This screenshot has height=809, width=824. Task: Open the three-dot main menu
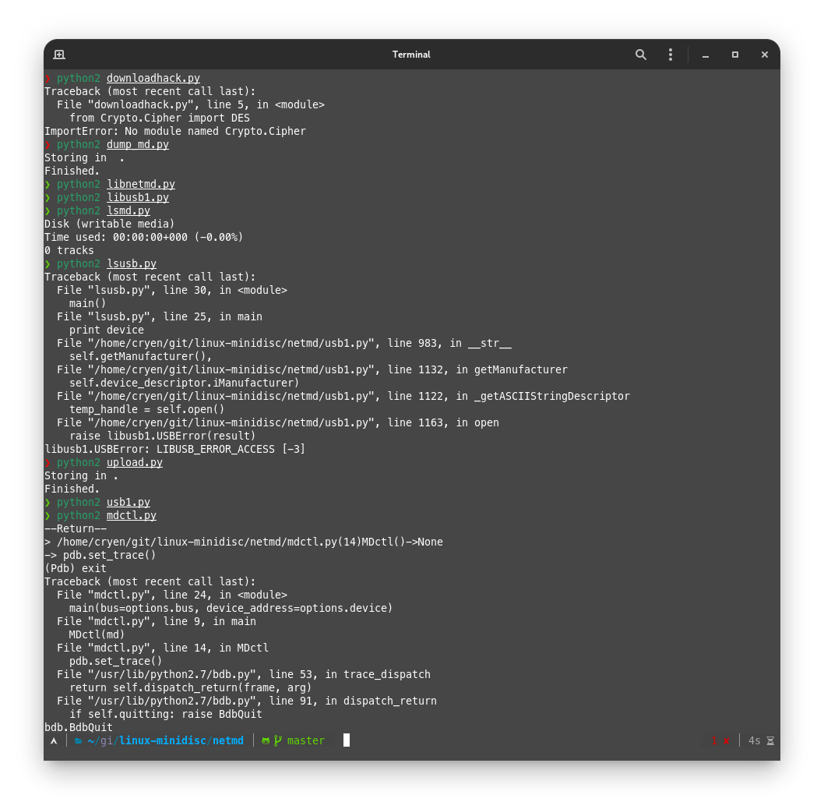click(x=670, y=55)
